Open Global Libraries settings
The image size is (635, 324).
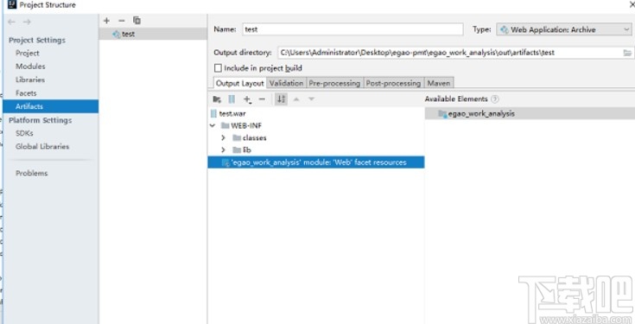[x=42, y=147]
